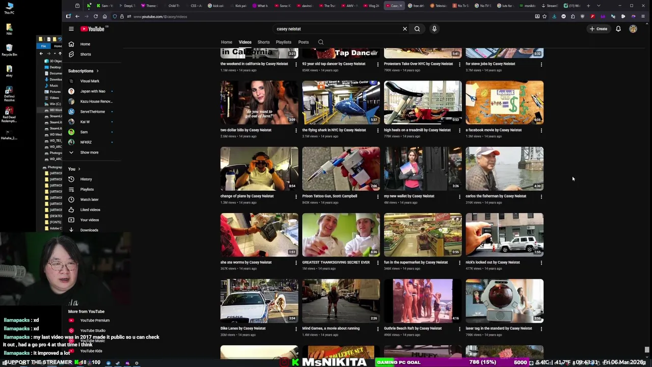Select the channel Videos tab
The height and width of the screenshot is (367, 652).
[x=245, y=42]
